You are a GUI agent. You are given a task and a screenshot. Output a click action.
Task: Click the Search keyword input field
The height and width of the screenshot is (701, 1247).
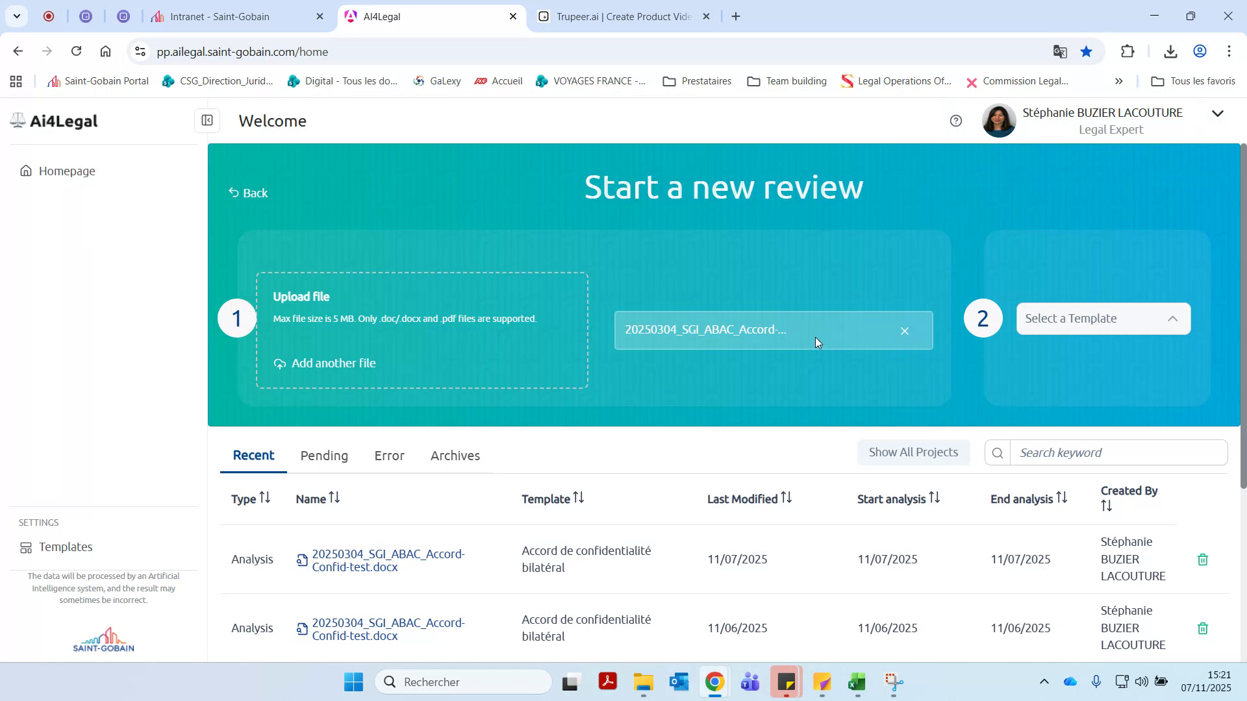coord(1117,452)
